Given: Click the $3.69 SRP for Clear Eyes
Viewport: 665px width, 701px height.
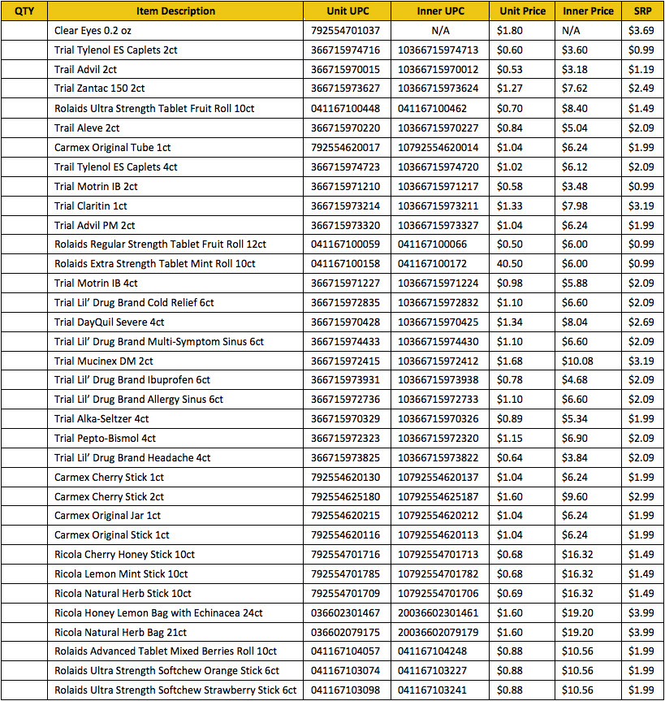Looking at the screenshot, I should (x=641, y=31).
